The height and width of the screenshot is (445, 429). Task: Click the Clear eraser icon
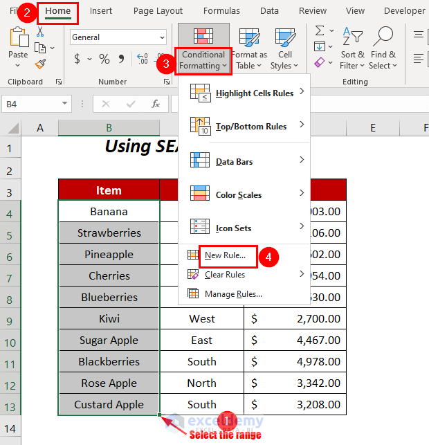320,62
